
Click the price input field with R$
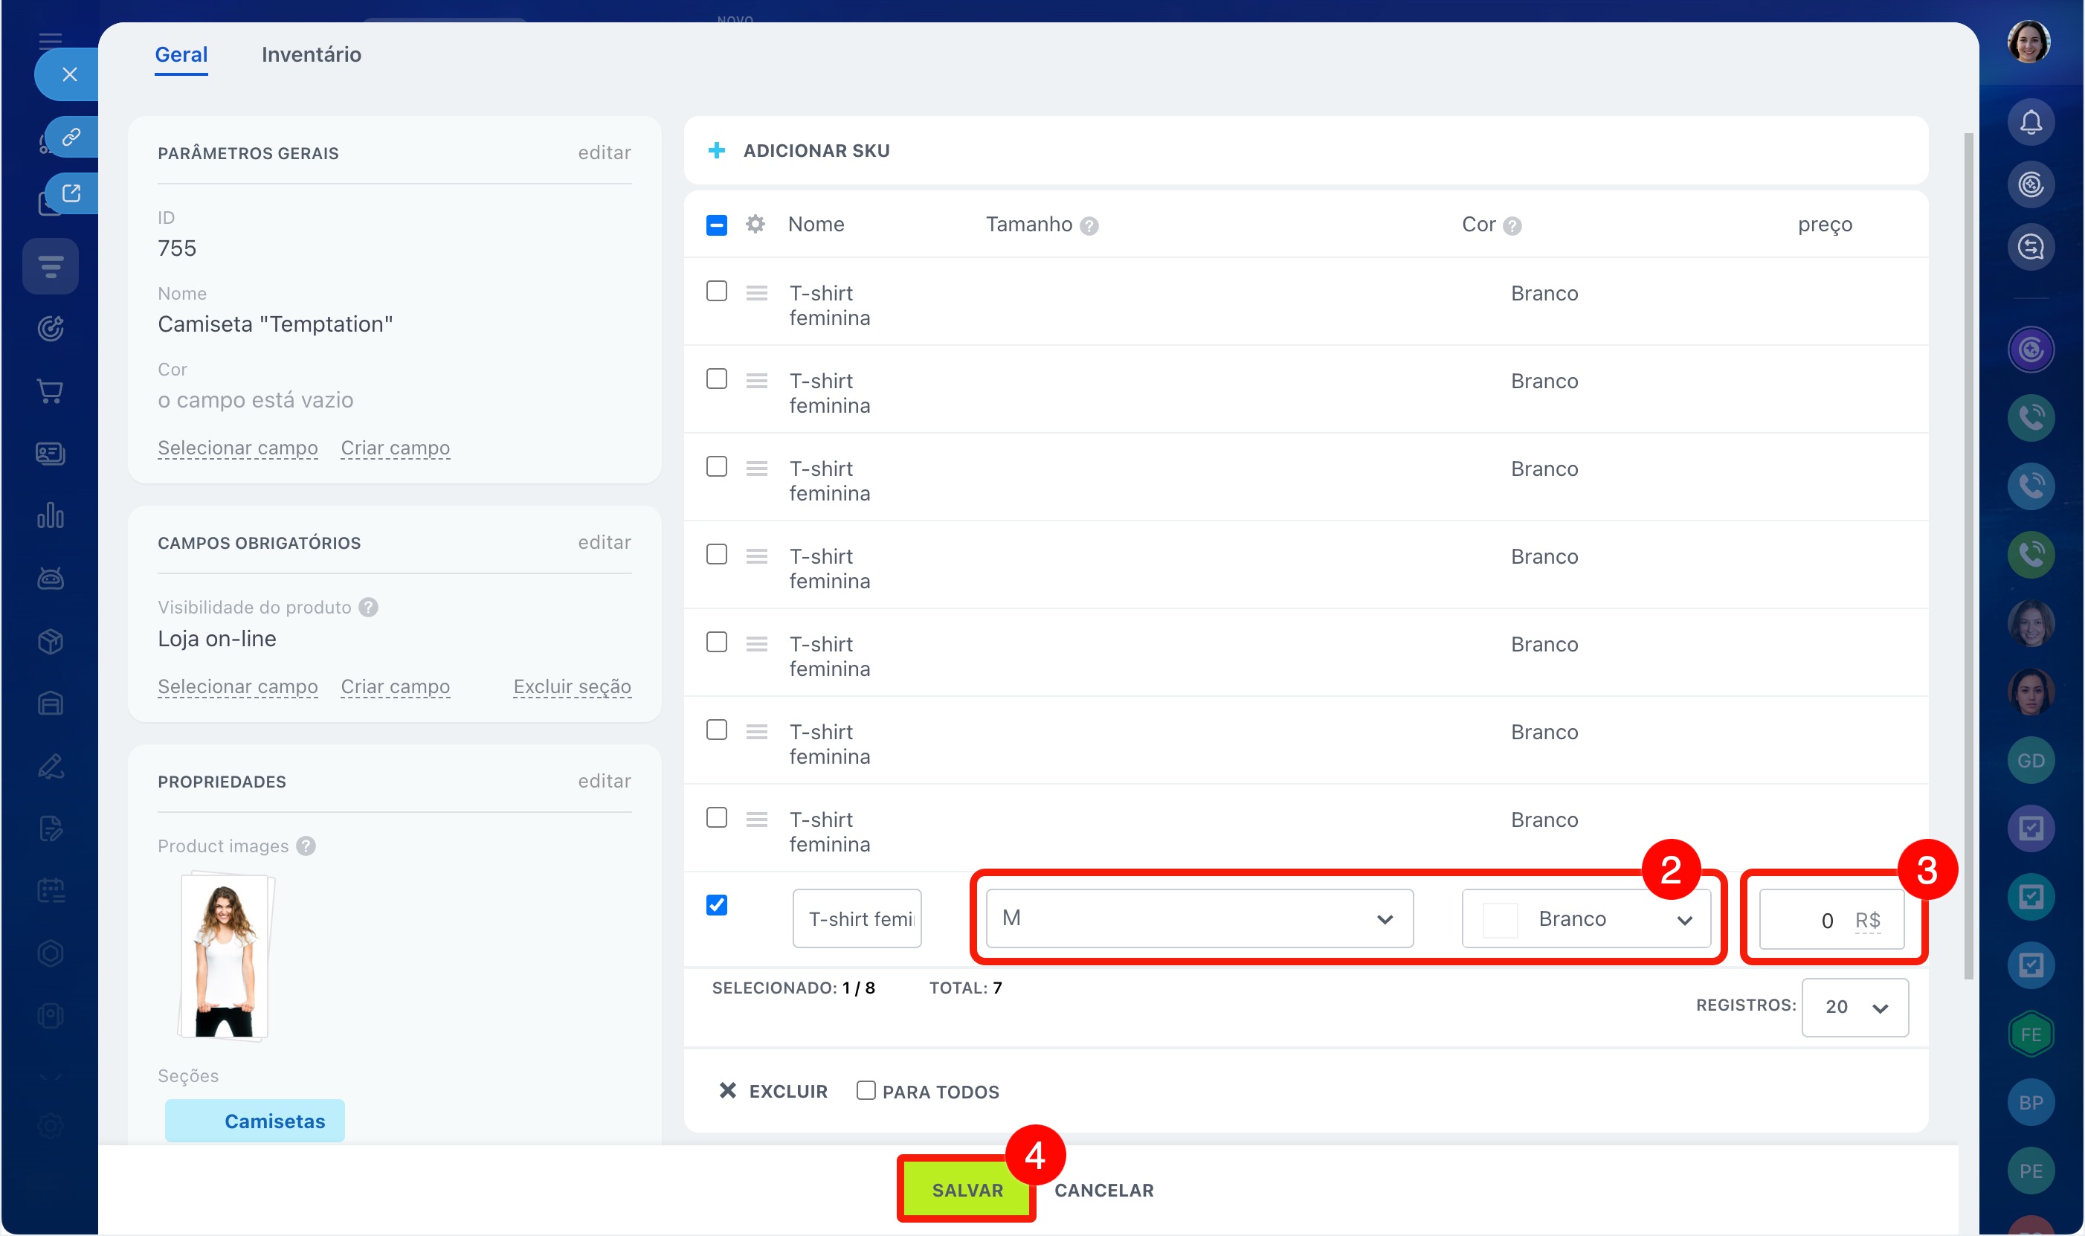1807,919
